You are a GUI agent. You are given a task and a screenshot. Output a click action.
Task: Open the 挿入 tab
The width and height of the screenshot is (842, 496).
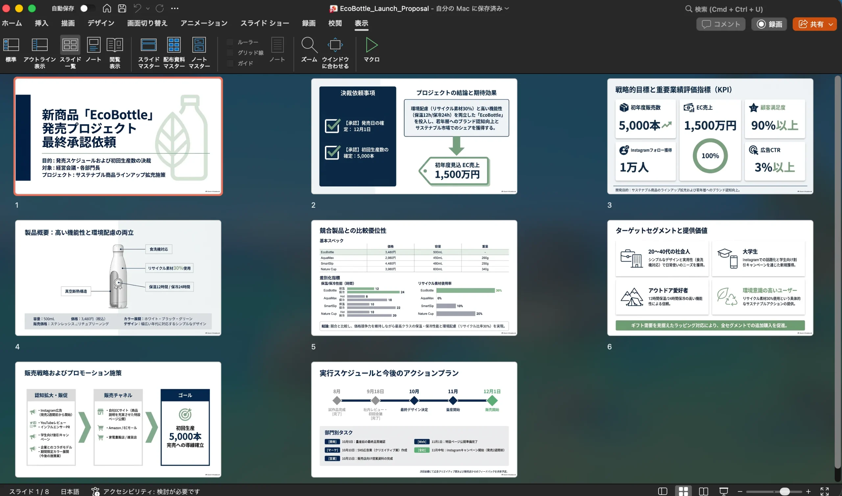click(41, 23)
